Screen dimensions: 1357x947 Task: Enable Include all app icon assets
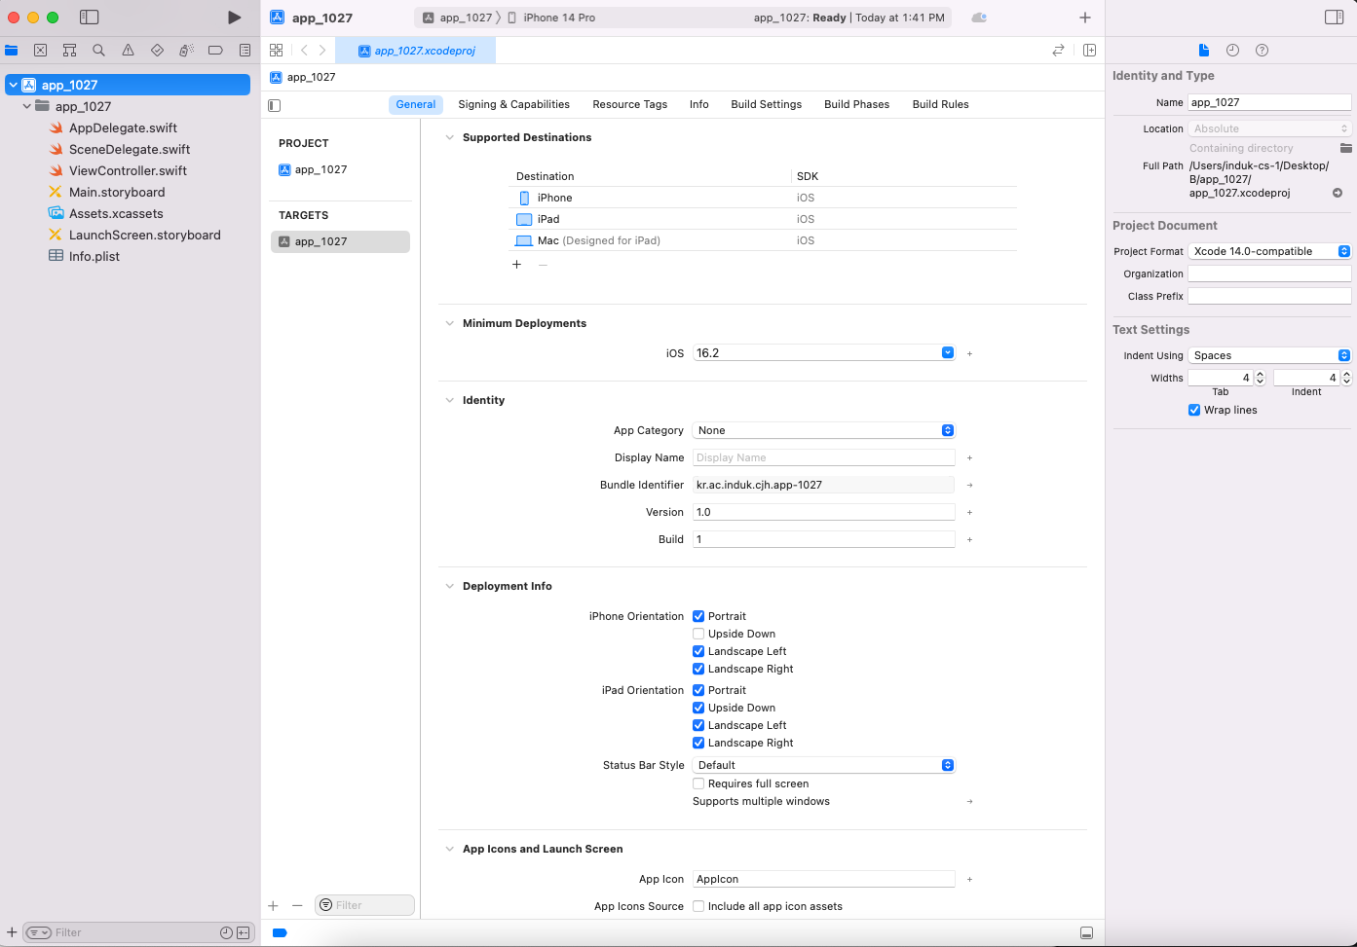pyautogui.click(x=698, y=906)
